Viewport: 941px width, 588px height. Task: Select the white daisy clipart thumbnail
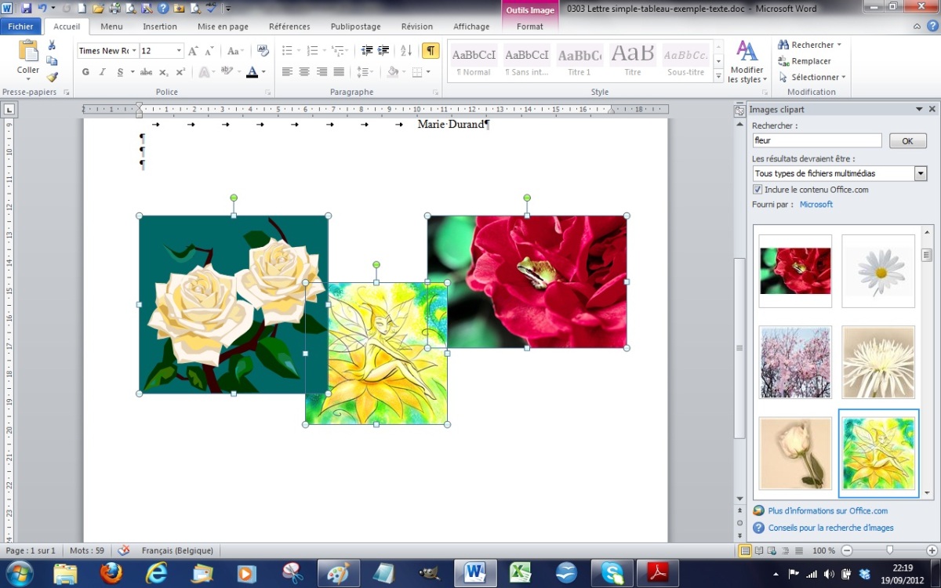tap(878, 271)
